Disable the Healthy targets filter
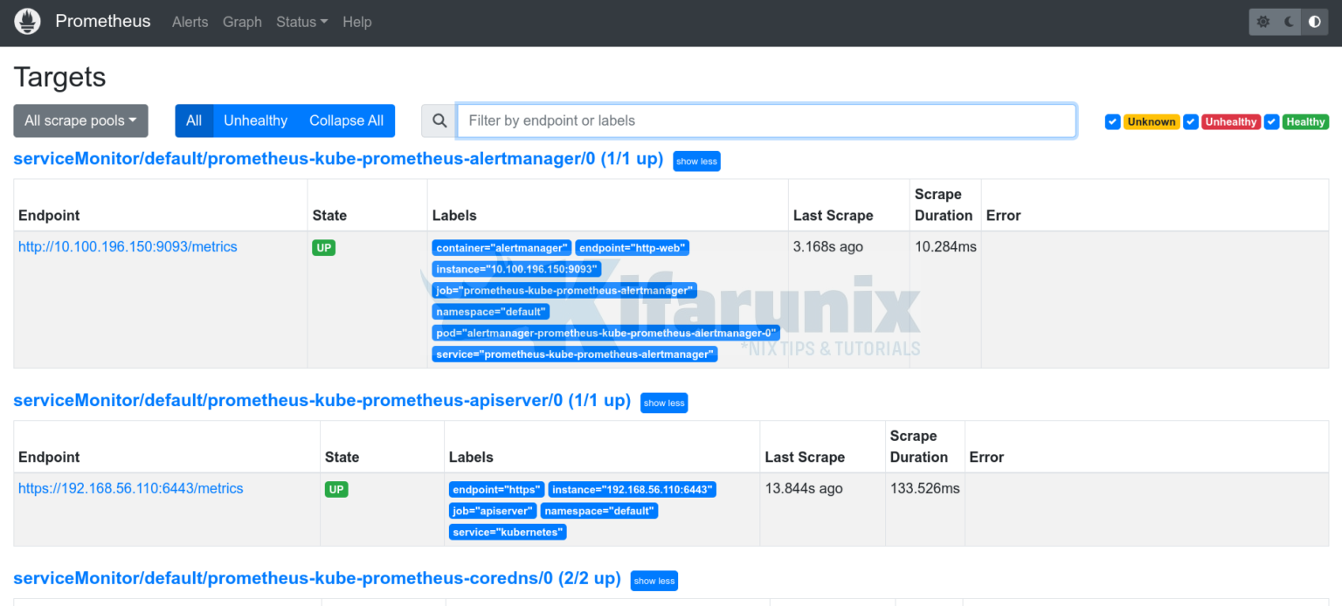The height and width of the screenshot is (606, 1342). point(1272,121)
